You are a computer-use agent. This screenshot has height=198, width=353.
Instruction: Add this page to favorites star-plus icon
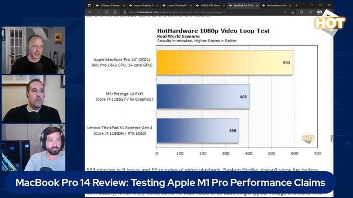pyautogui.click(x=293, y=12)
